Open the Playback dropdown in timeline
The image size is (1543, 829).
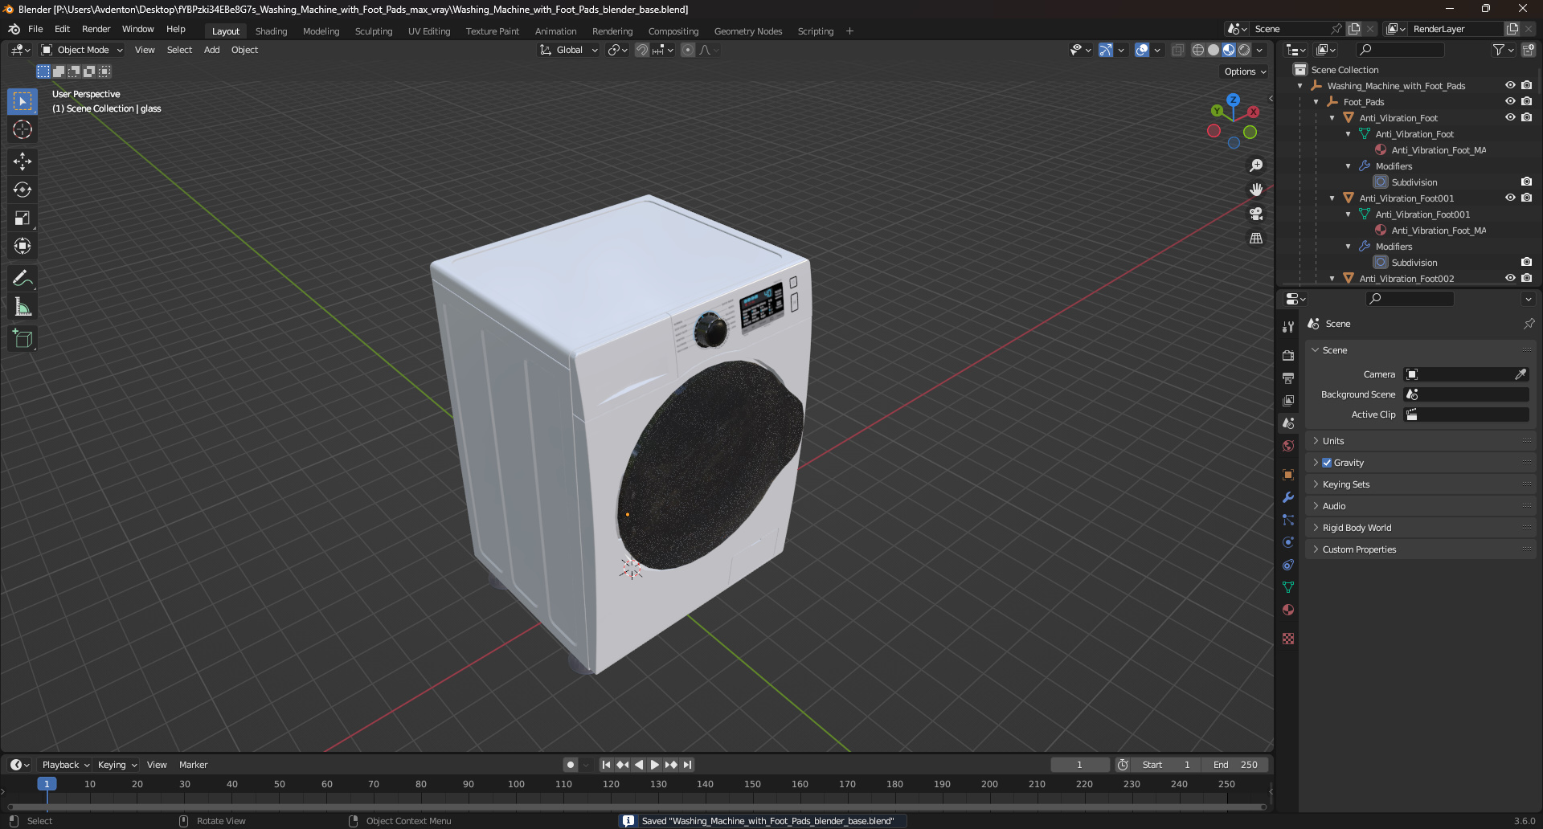coord(65,765)
